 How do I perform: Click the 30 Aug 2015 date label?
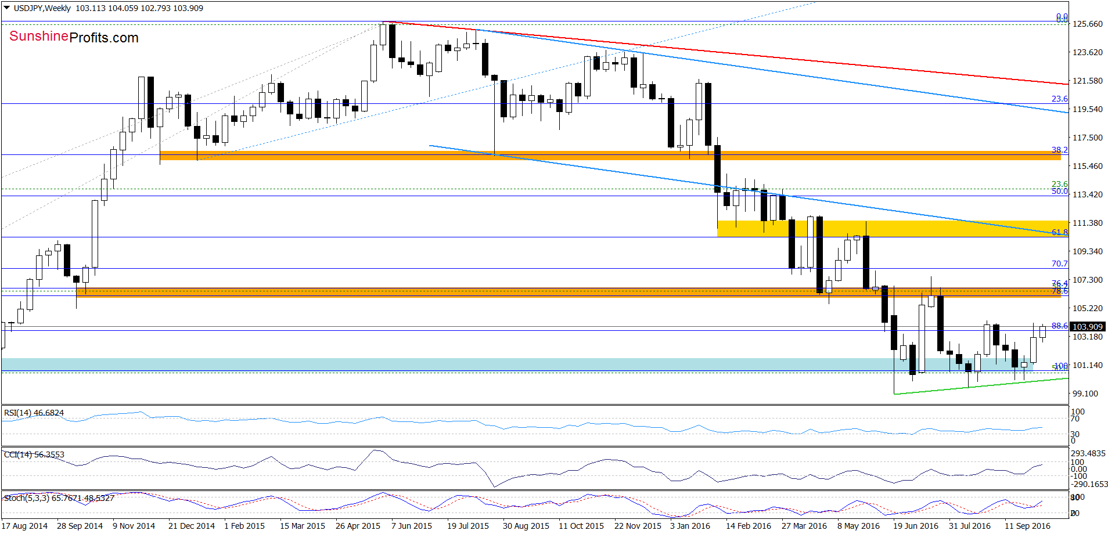tap(526, 526)
